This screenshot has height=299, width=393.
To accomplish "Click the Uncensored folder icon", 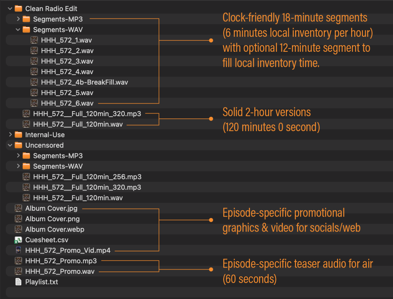I will click(x=18, y=145).
